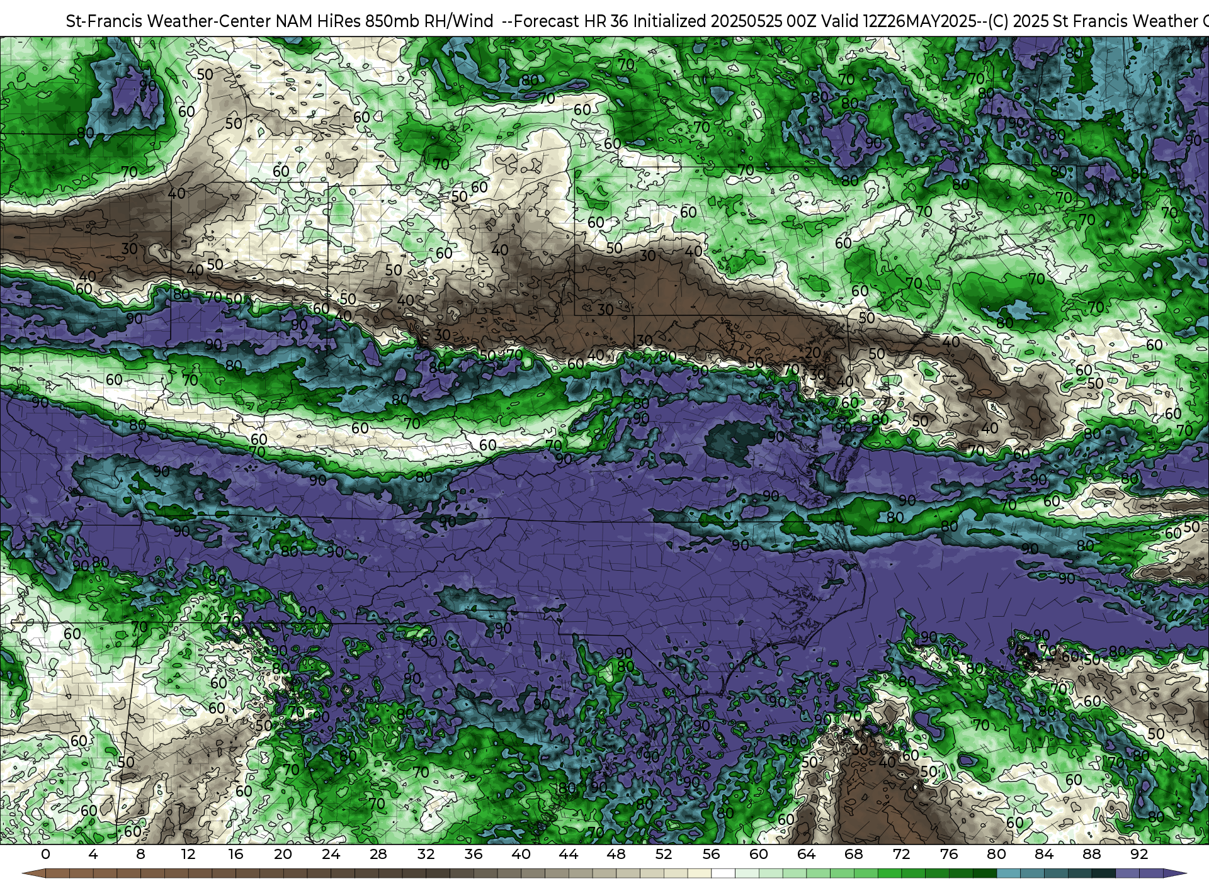Click the colorbar tick label 24

click(331, 854)
